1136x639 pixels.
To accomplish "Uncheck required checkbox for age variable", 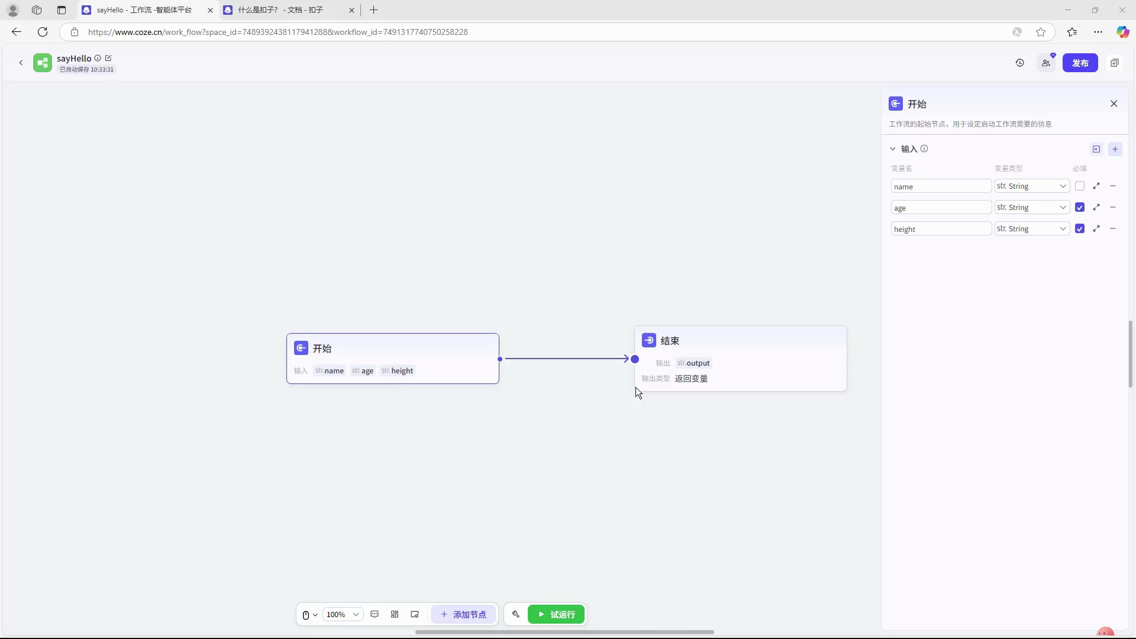I will click(1080, 208).
